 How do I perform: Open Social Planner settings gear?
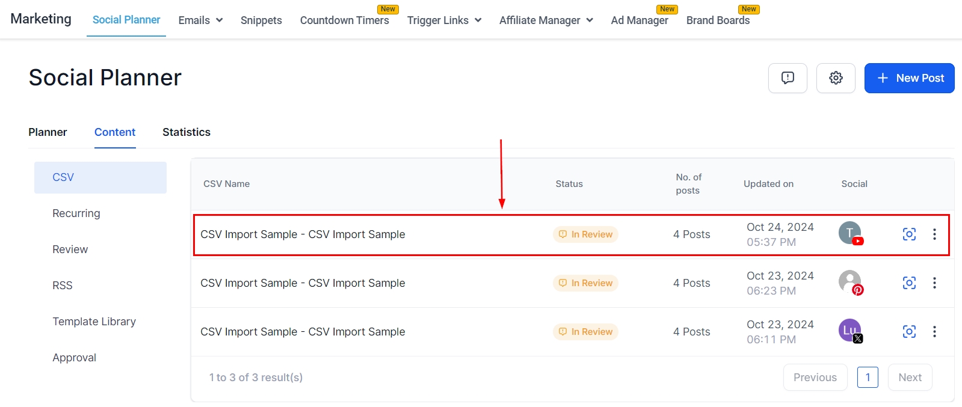pos(836,78)
